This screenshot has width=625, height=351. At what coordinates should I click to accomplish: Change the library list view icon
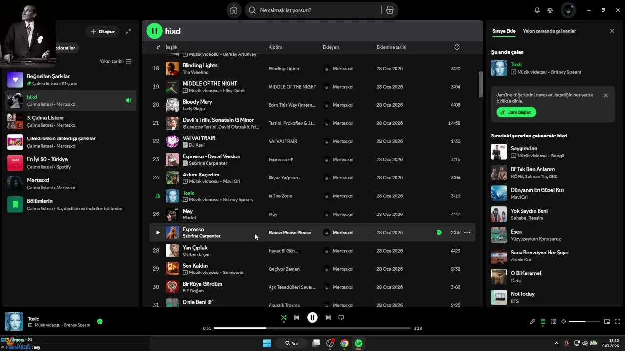128,61
